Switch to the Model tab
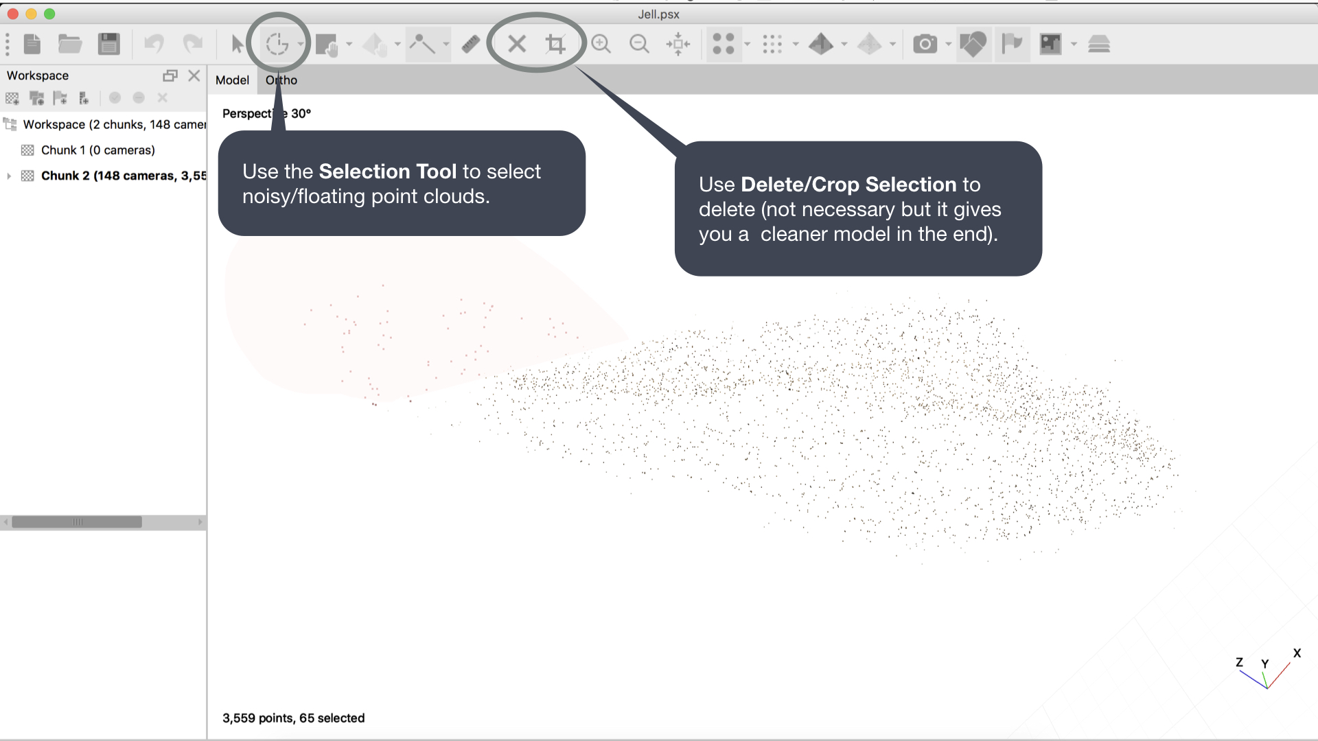The height and width of the screenshot is (741, 1318). tap(232, 80)
